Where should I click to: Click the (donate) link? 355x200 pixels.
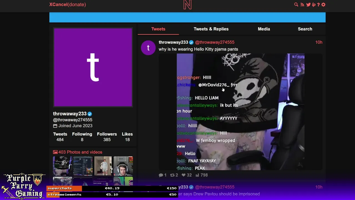click(x=77, y=4)
